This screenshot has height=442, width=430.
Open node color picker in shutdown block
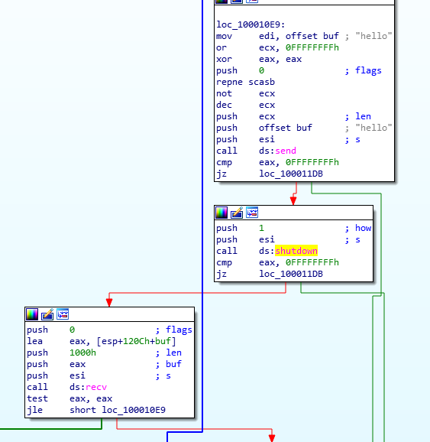[221, 213]
